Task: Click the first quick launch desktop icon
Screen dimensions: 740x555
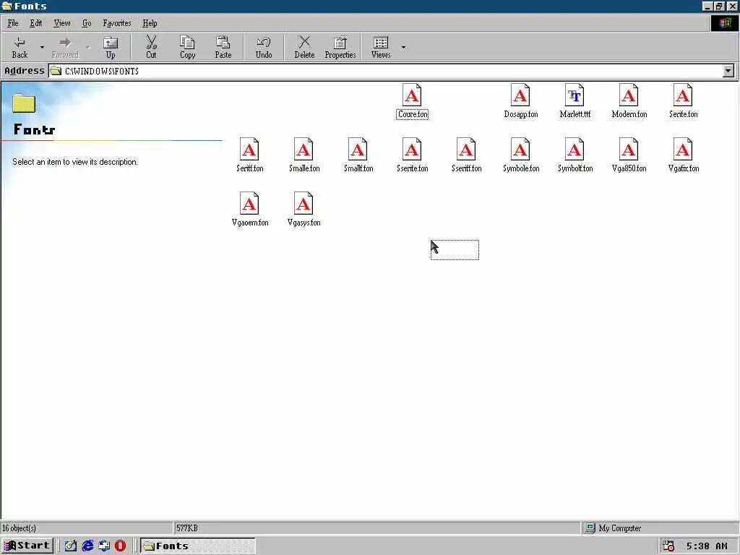Action: point(70,546)
